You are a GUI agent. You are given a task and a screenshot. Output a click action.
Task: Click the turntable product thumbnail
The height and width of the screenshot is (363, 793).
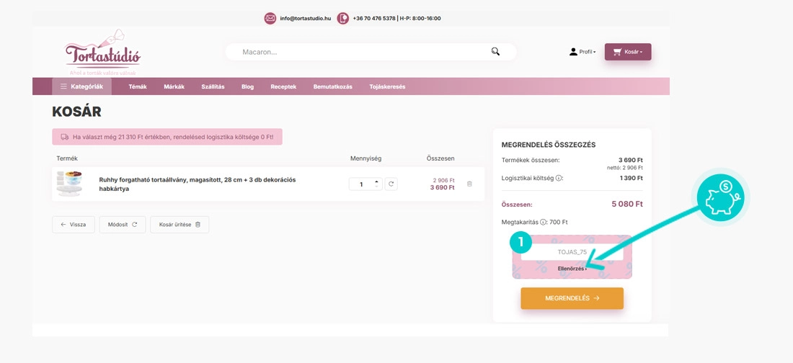point(70,184)
